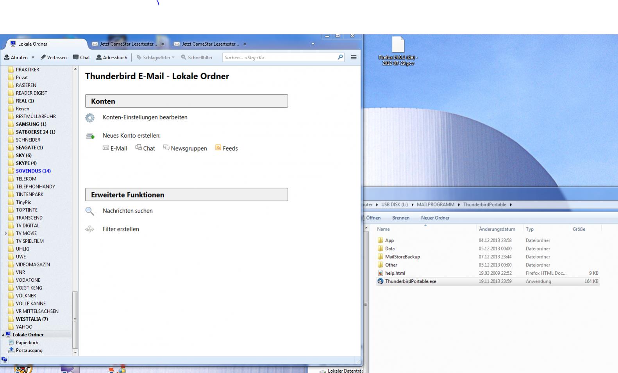Select the App folder in Explorer
The width and height of the screenshot is (618, 373).
coord(389,240)
